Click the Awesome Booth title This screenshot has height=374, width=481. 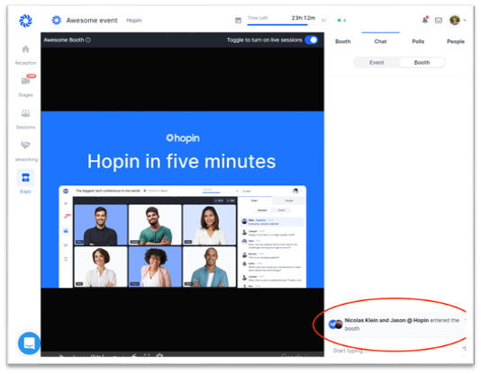(63, 40)
